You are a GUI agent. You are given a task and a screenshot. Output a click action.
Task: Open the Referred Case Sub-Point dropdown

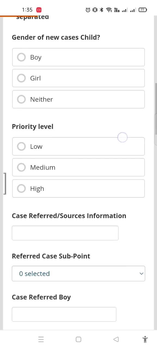click(78, 273)
